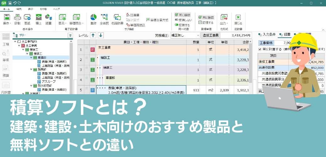Open the 労務補正 補正無し dropdown
Screen dimensions: 326x157
pos(185,35)
